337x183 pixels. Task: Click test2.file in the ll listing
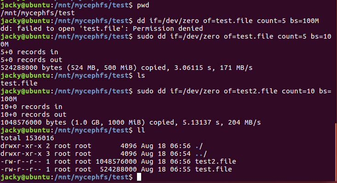click(216, 161)
